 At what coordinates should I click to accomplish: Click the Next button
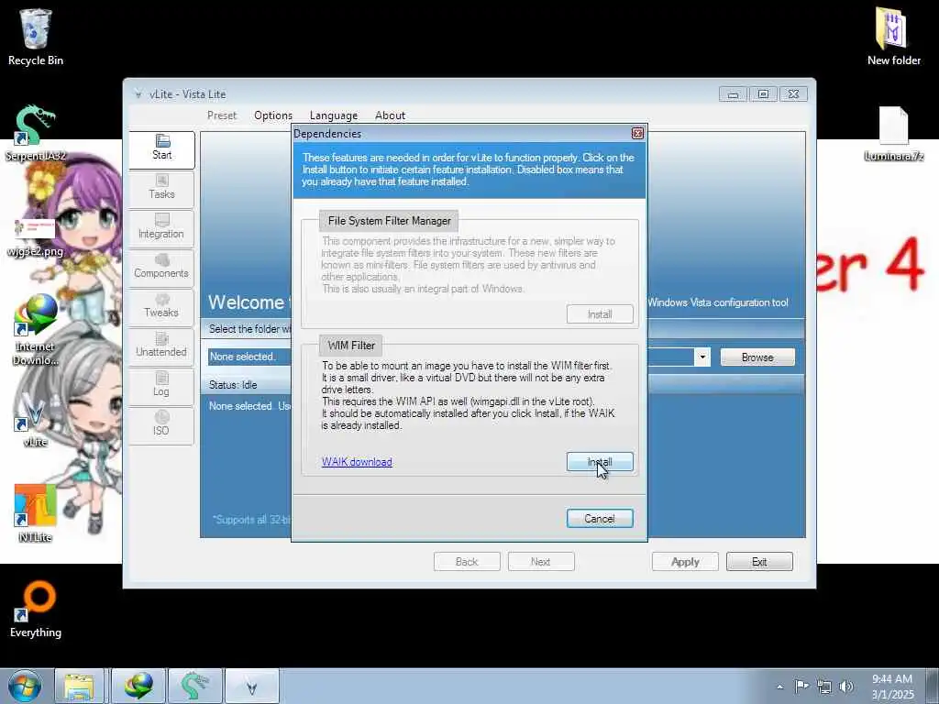click(541, 562)
